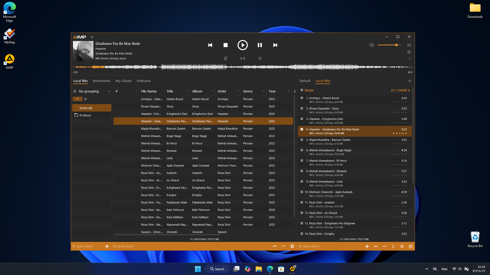Screen dimensions: 490x275
Task: Adjust the volume slider
Action: 389,45
